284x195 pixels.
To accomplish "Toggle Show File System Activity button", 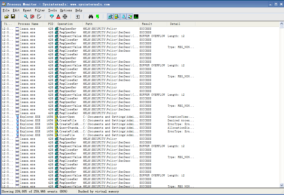I will click(117, 17).
